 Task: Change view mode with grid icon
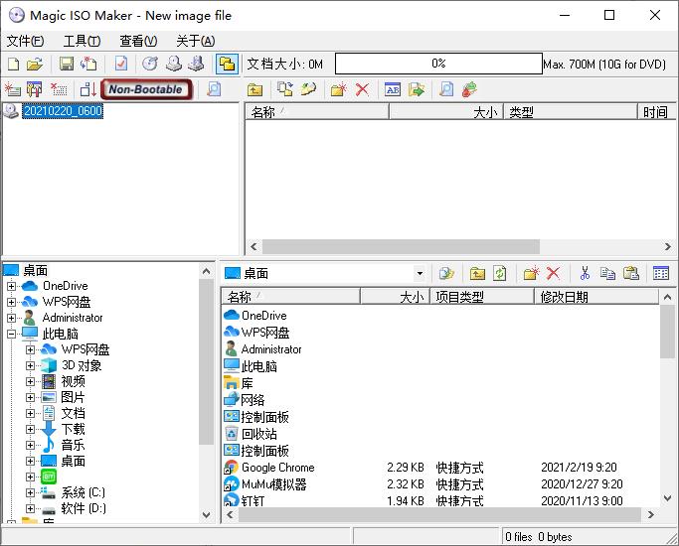[x=661, y=273]
